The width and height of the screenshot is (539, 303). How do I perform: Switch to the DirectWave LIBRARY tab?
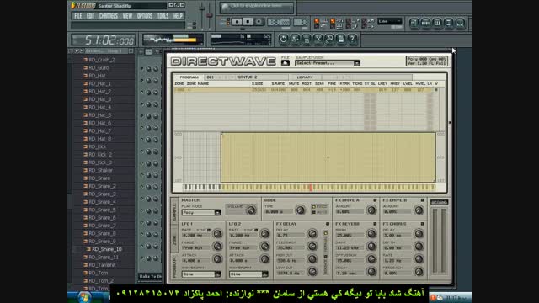(305, 77)
